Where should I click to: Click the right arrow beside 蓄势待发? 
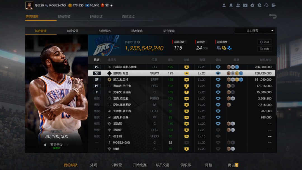[68, 145]
